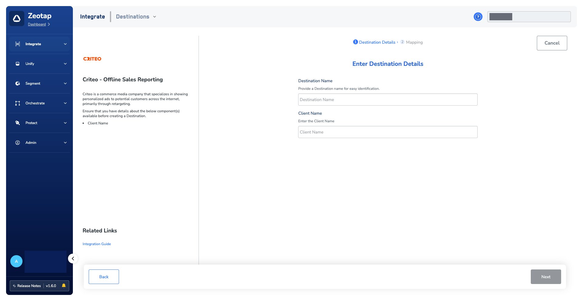The width and height of the screenshot is (583, 301).
Task: Click the Unify database icon
Action: pos(18,64)
